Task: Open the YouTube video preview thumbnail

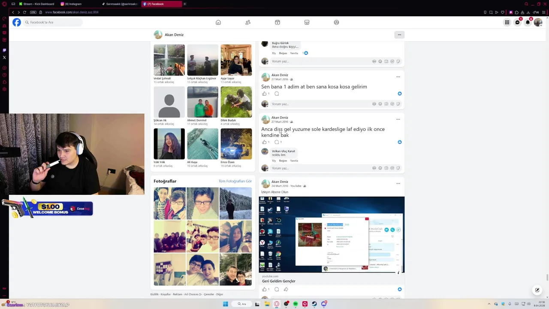Action: click(332, 235)
